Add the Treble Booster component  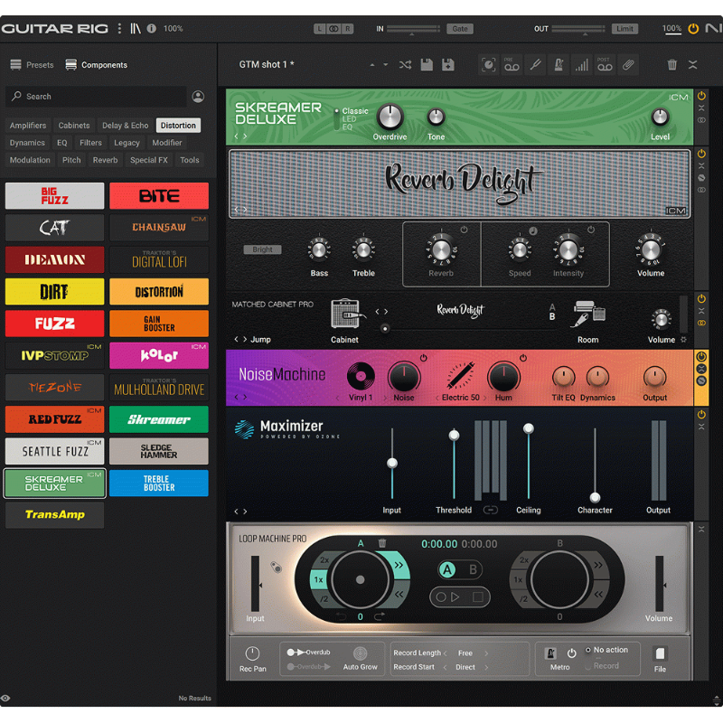(159, 483)
